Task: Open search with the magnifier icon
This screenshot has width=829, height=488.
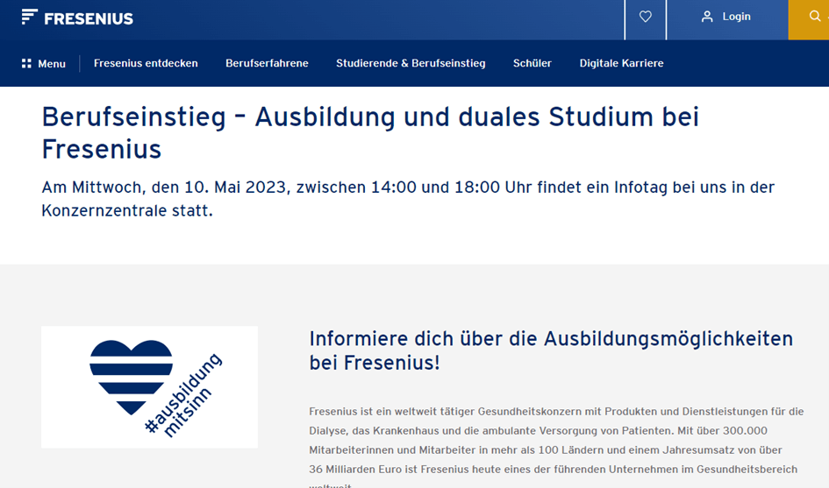Action: [815, 17]
